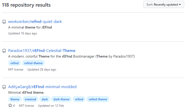Click Updated 16 days ago timestamp
The height and width of the screenshot is (110, 186).
22,33
